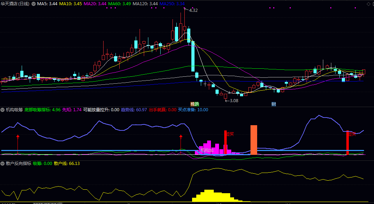Viewport: 374px width, 204px height.
Task: Select the orange volume-surge bar in 机构吸筹
Action: [x=254, y=140]
